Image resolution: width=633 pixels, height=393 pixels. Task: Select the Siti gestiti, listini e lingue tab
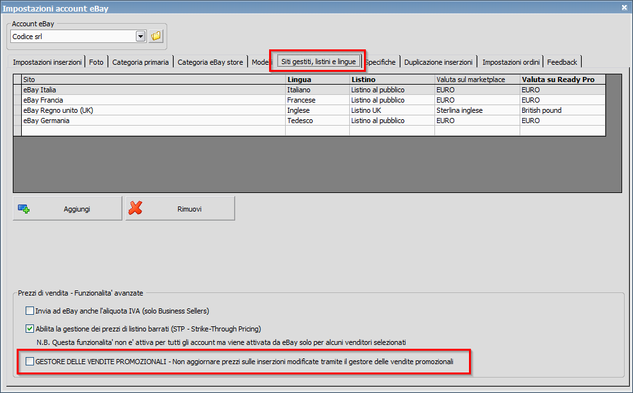(x=318, y=62)
